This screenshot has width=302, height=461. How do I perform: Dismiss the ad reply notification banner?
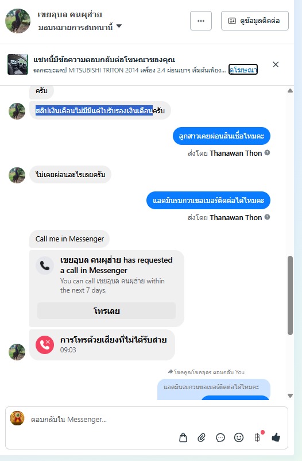coord(276,64)
